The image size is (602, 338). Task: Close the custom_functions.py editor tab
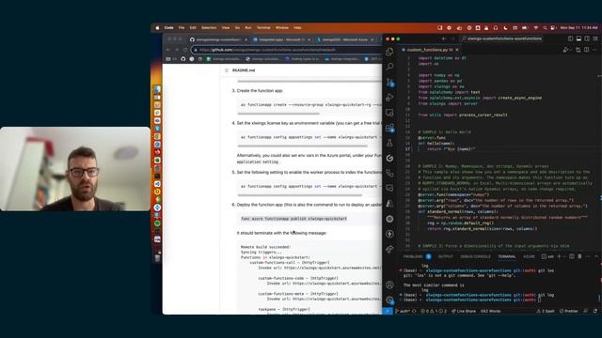457,50
